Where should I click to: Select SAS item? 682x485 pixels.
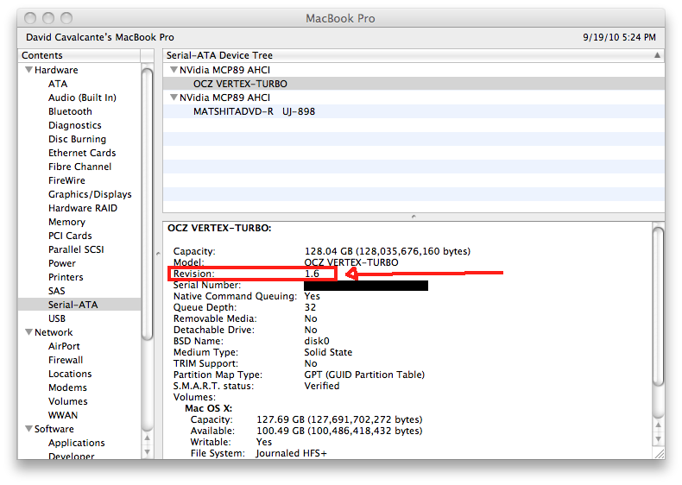point(56,291)
